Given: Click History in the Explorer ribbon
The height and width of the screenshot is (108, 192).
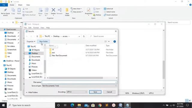Looking at the screenshot, I should 97,15.
